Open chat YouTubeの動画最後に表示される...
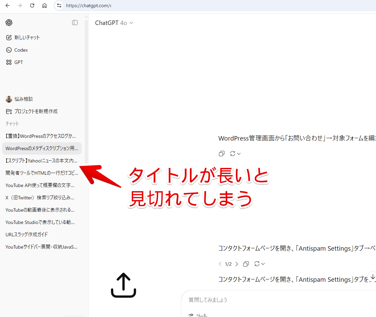 pos(42,210)
